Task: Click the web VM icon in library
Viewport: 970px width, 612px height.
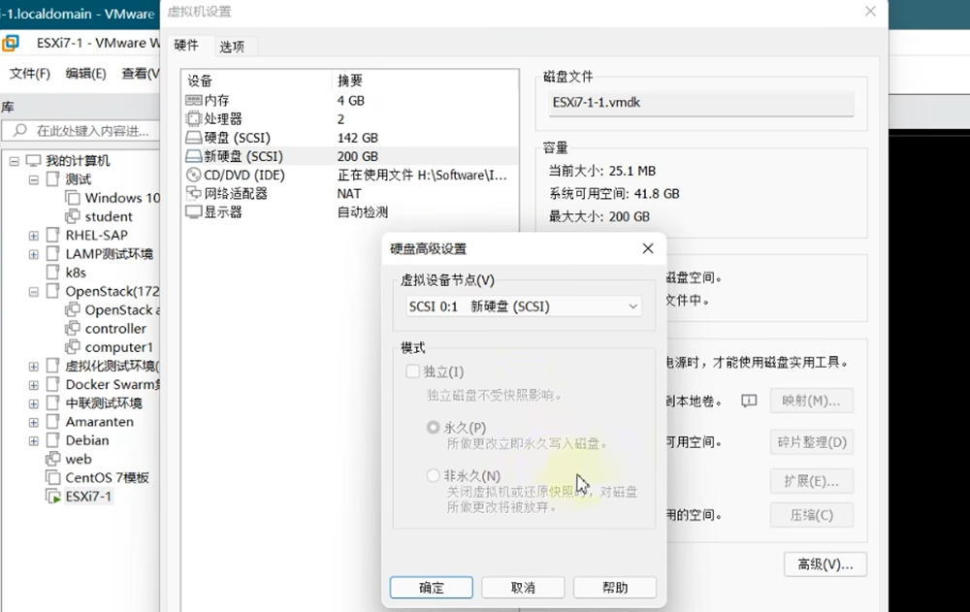Action: (x=53, y=459)
